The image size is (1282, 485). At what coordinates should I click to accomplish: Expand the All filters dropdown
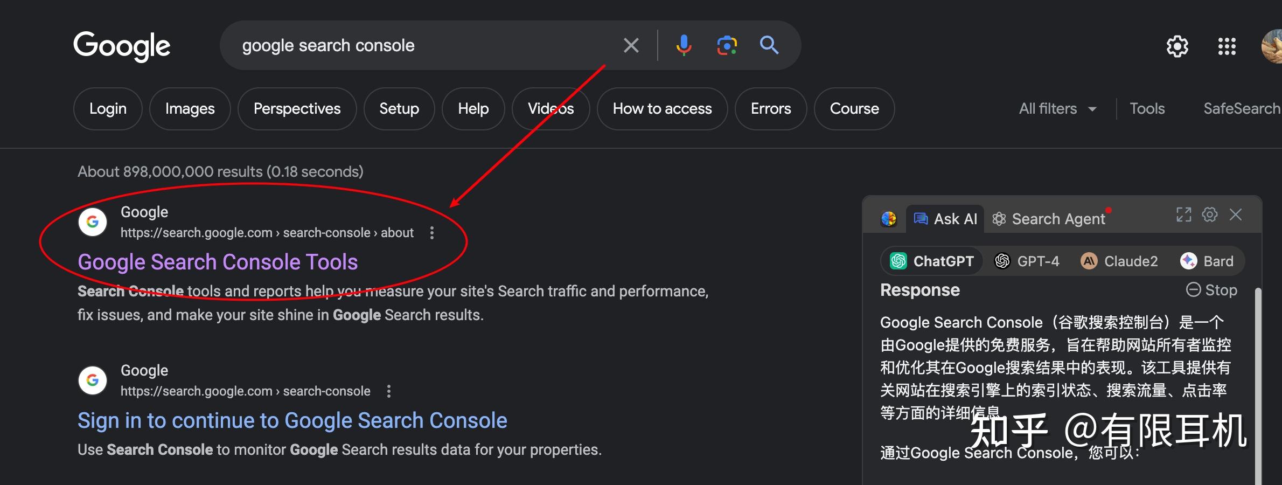[1057, 109]
